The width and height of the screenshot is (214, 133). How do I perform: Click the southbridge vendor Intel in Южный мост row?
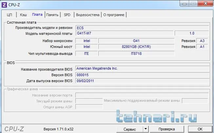[x=87, y=47]
